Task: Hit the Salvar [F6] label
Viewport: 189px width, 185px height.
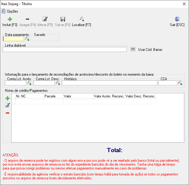Action: [x=63, y=25]
